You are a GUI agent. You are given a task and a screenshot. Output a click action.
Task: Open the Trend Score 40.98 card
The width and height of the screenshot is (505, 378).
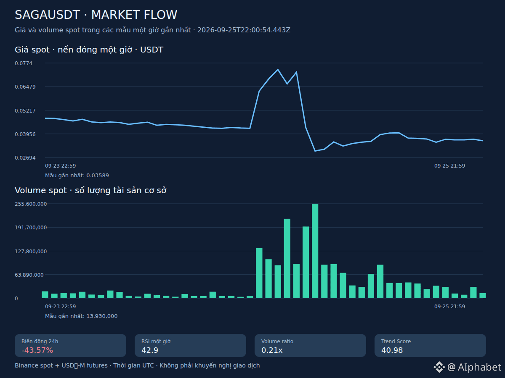point(430,346)
